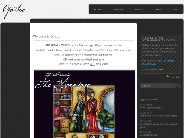This screenshot has height=138, width=184.
Task: Open the Events menu item
Action: pos(138,10)
